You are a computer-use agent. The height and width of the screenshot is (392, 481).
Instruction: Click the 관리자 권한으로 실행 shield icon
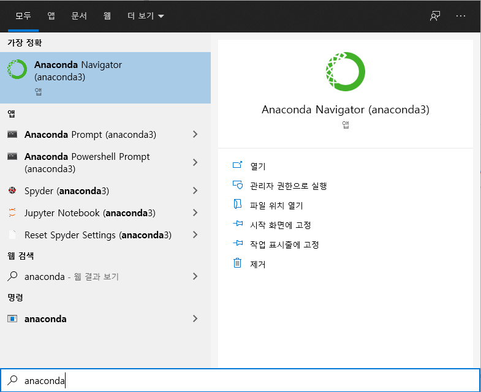pos(237,185)
